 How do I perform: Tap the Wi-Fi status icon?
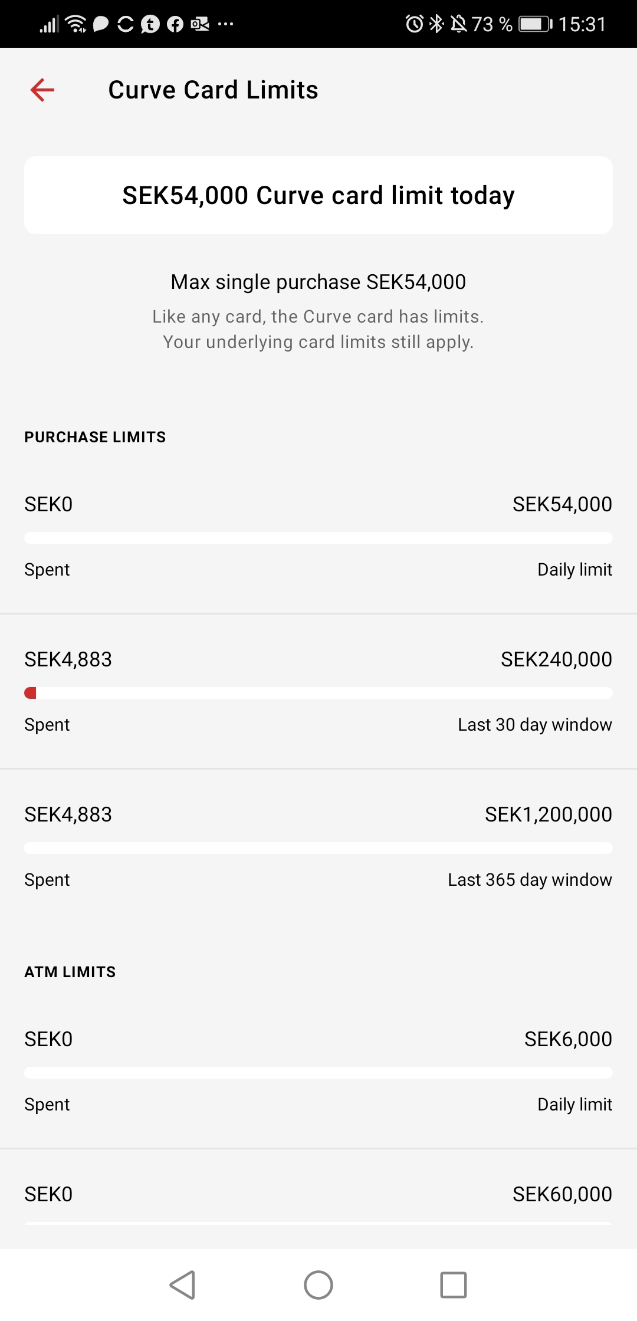(x=76, y=24)
